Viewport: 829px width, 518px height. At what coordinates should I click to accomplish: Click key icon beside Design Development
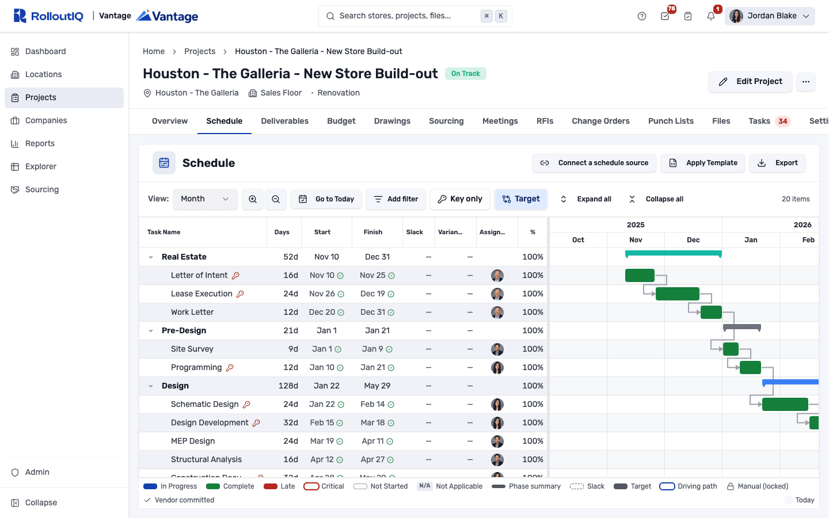[256, 423]
